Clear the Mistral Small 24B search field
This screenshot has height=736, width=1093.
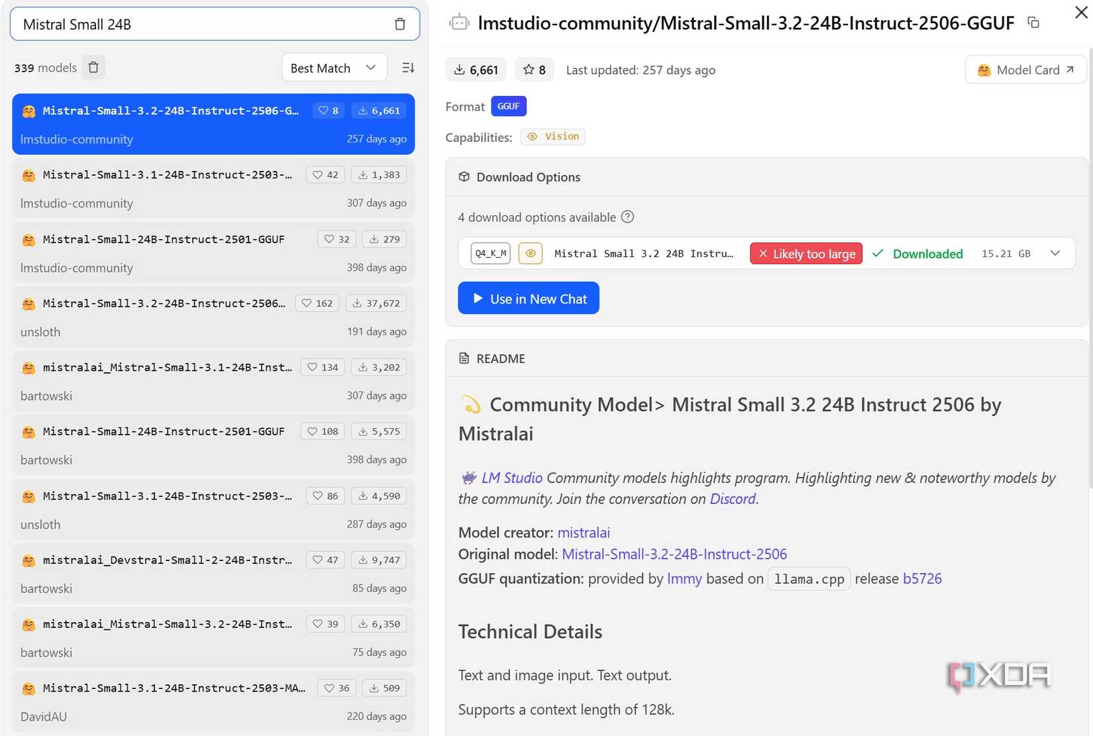coord(399,25)
